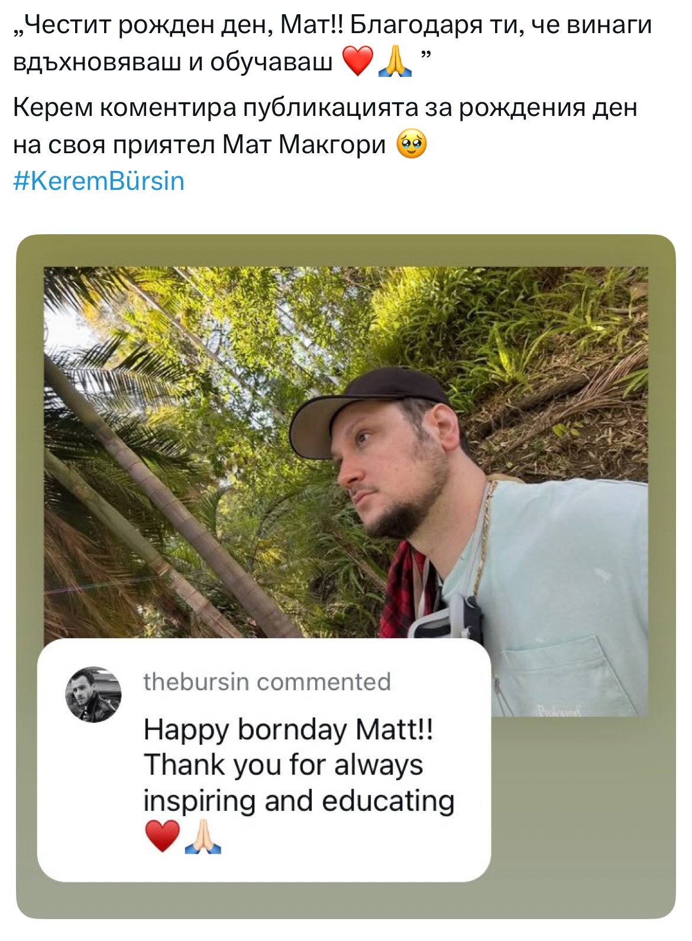Click the name "Мат Макгори" in the tweet
Viewport: 692px width, 941px height.
(304, 145)
